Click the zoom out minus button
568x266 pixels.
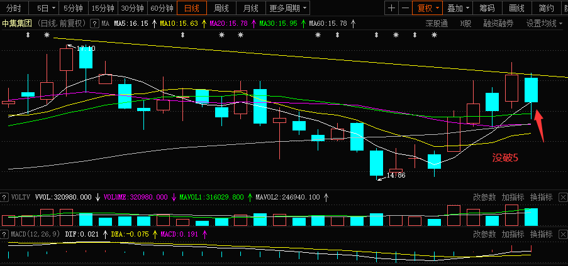(x=406, y=8)
